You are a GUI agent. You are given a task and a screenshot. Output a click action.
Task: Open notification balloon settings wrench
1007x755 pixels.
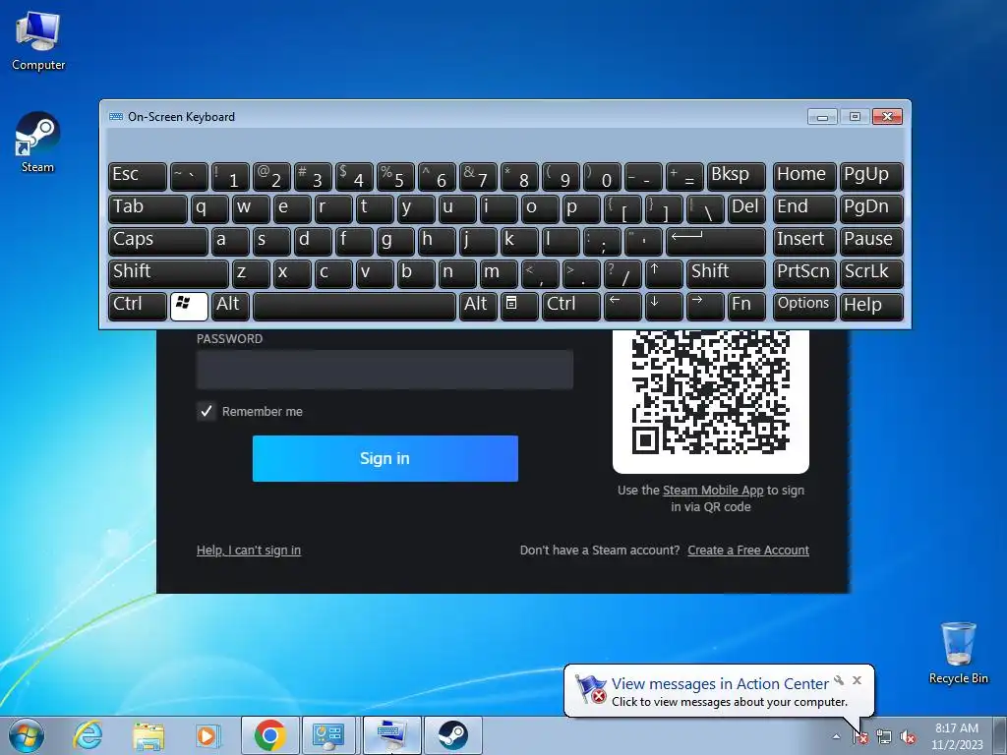(839, 680)
